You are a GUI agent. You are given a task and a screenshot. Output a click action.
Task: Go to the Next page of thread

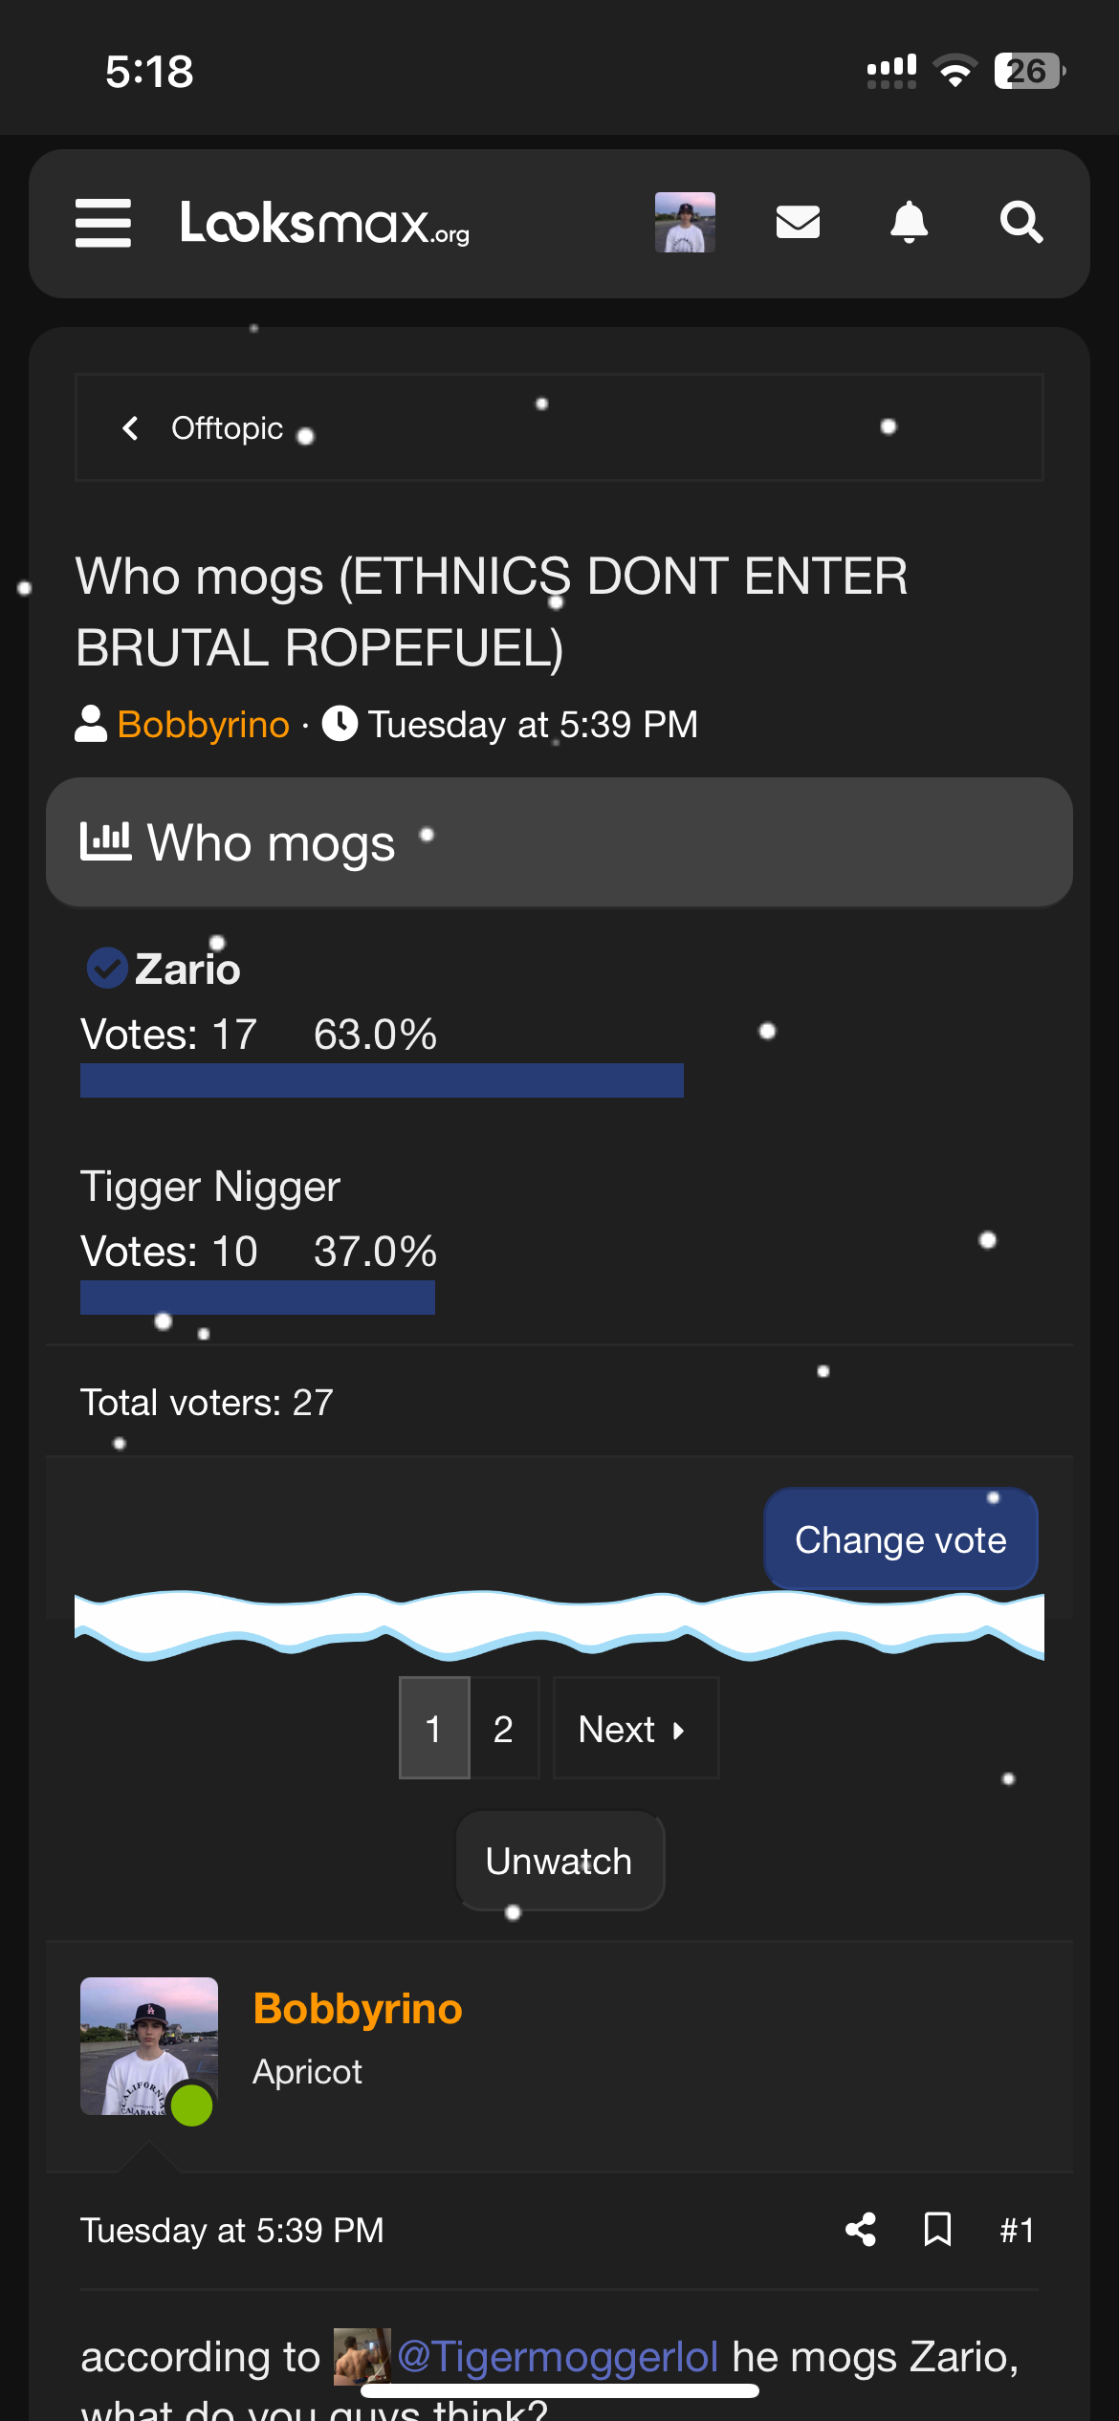[635, 1729]
